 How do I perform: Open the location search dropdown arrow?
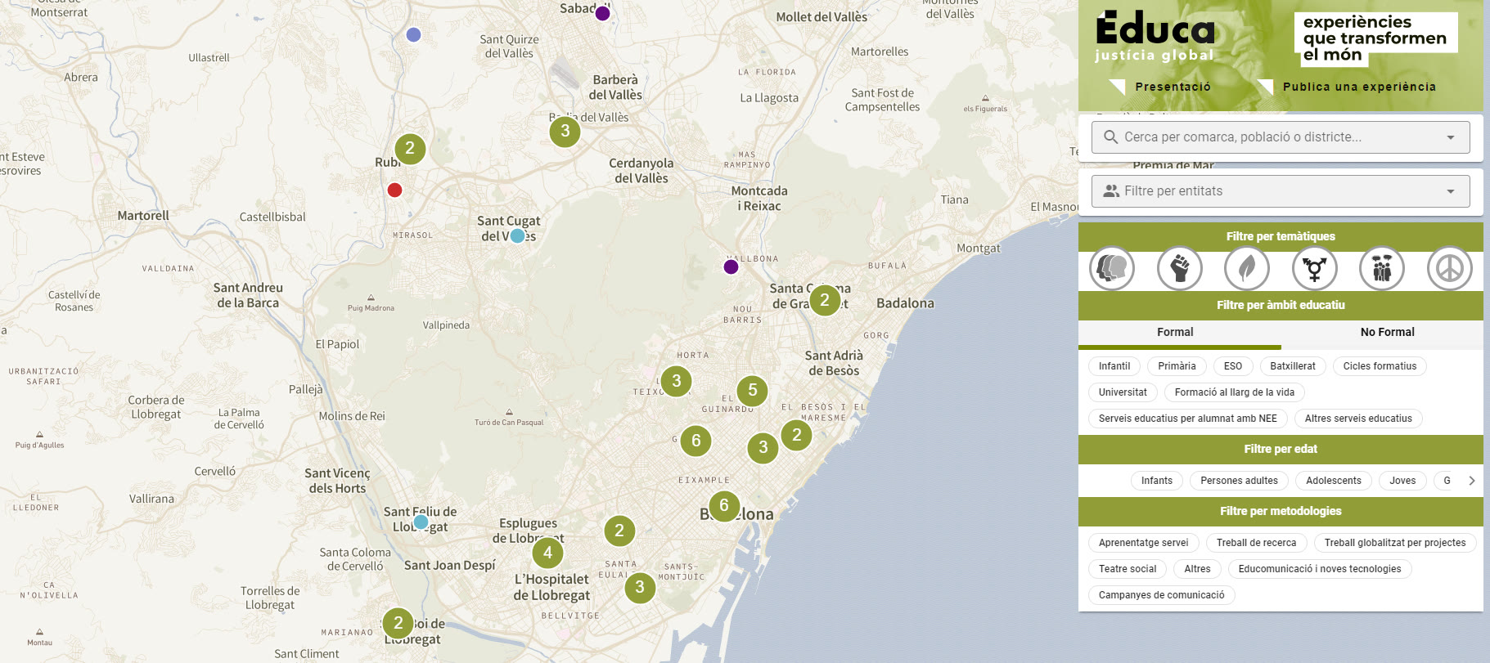(x=1450, y=137)
